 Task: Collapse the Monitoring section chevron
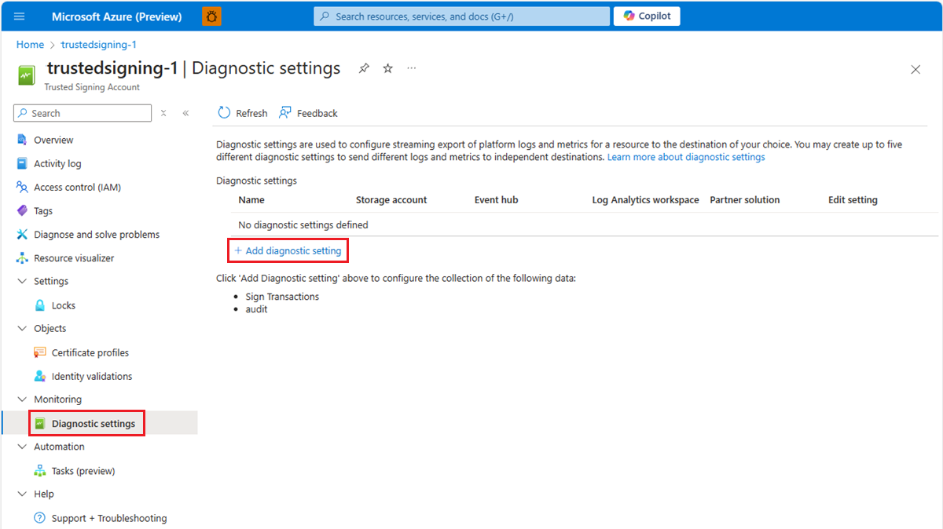[22, 399]
